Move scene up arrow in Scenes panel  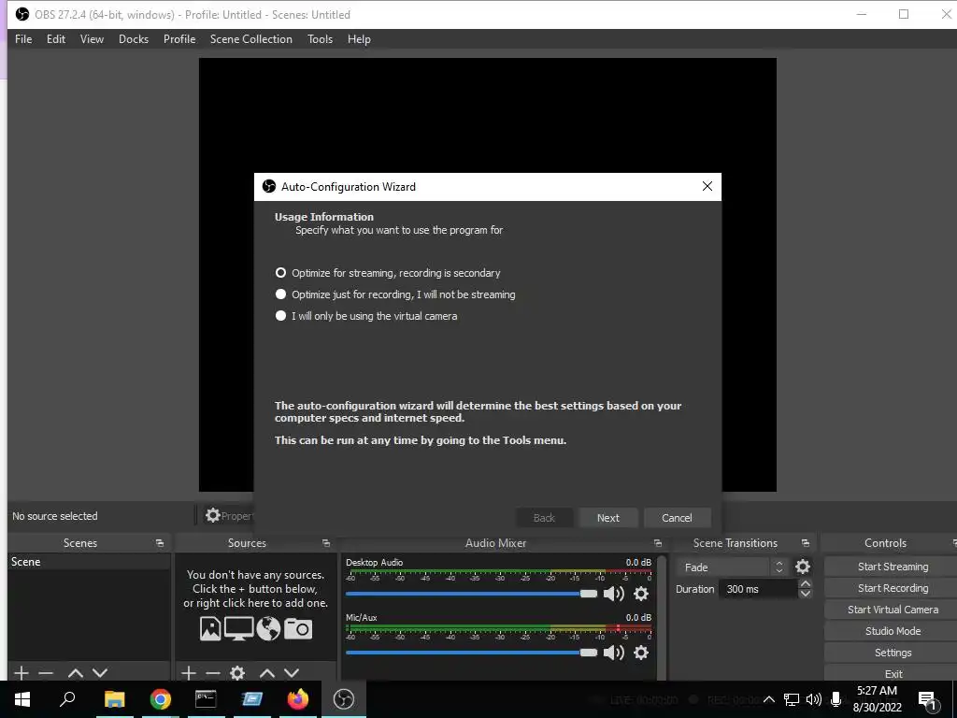point(76,673)
